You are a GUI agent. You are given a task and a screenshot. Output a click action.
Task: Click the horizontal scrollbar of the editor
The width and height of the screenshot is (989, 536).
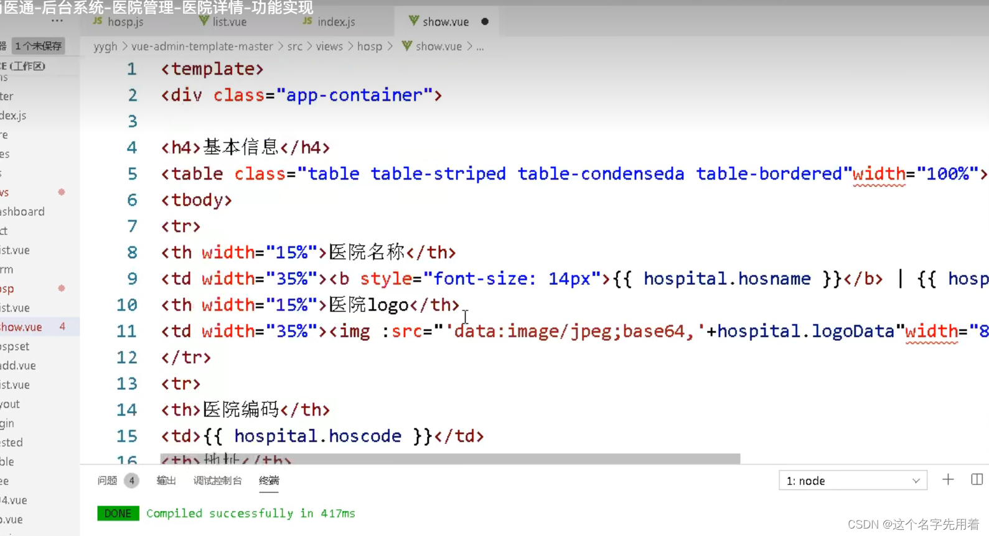click(x=450, y=459)
